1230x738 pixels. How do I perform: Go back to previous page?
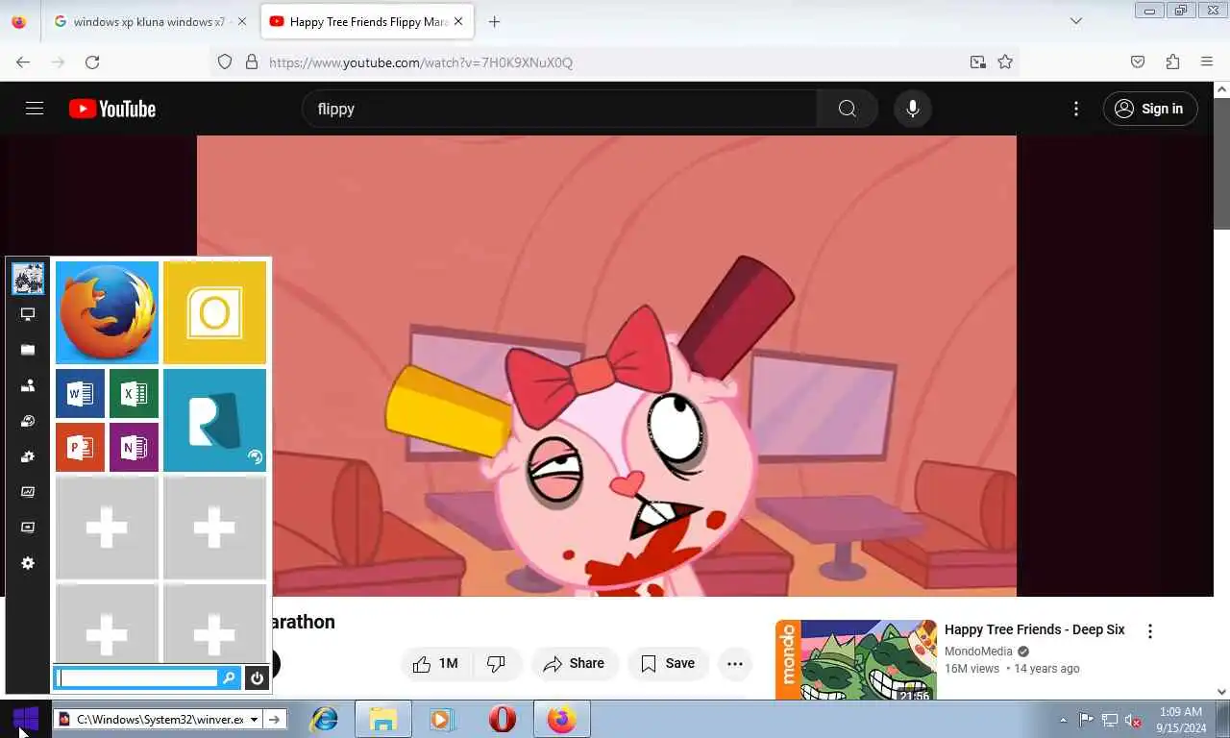click(x=23, y=61)
